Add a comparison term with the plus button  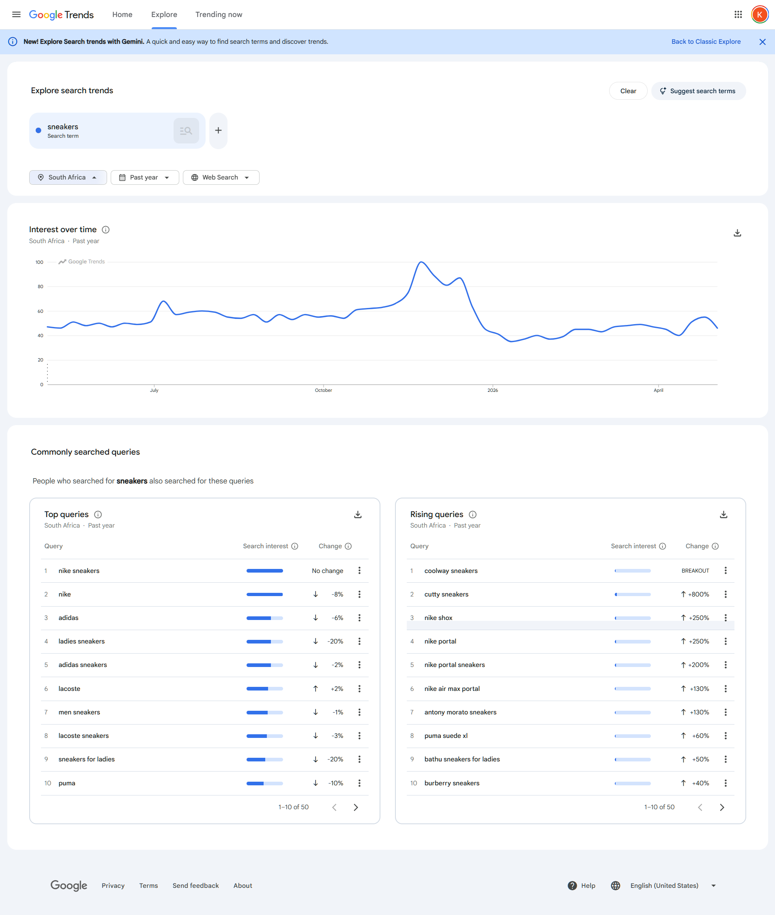(x=218, y=130)
